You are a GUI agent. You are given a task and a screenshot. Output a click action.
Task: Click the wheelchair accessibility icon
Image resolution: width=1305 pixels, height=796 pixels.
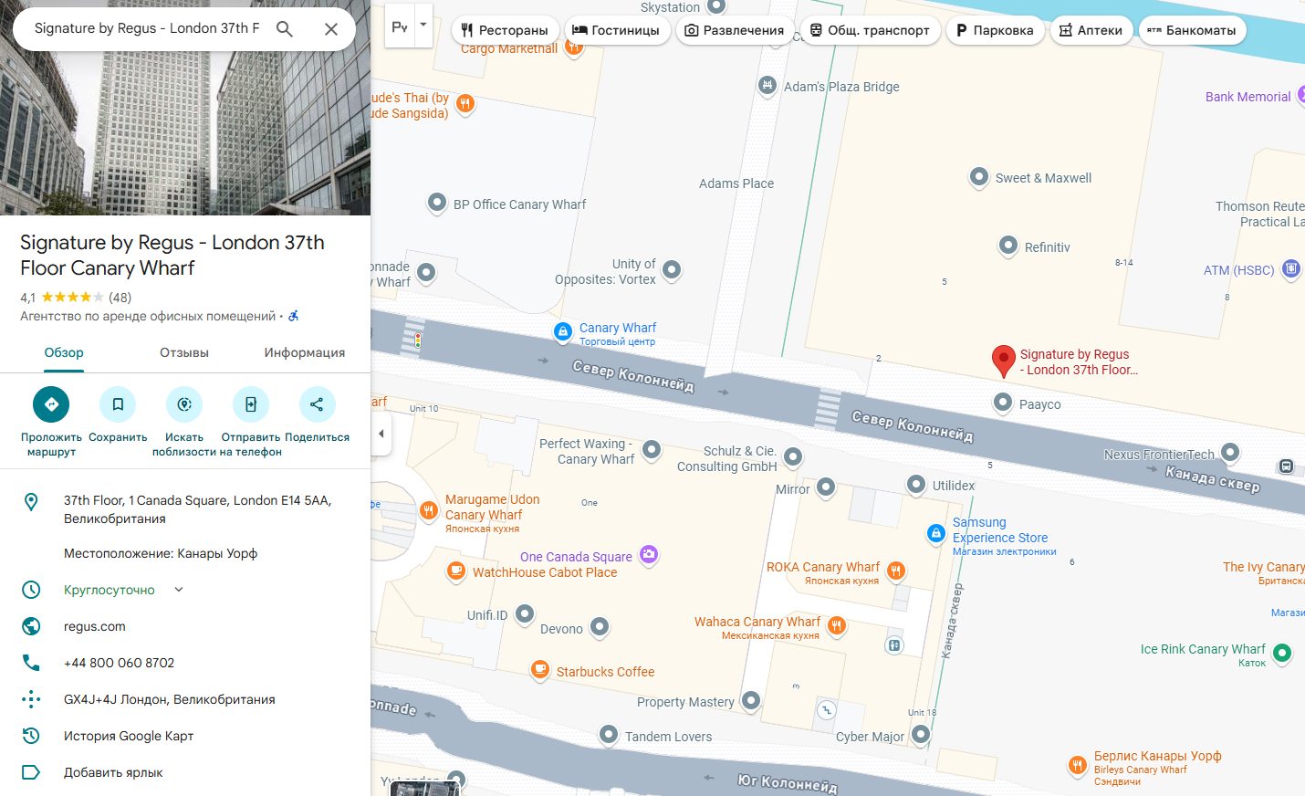pyautogui.click(x=294, y=316)
